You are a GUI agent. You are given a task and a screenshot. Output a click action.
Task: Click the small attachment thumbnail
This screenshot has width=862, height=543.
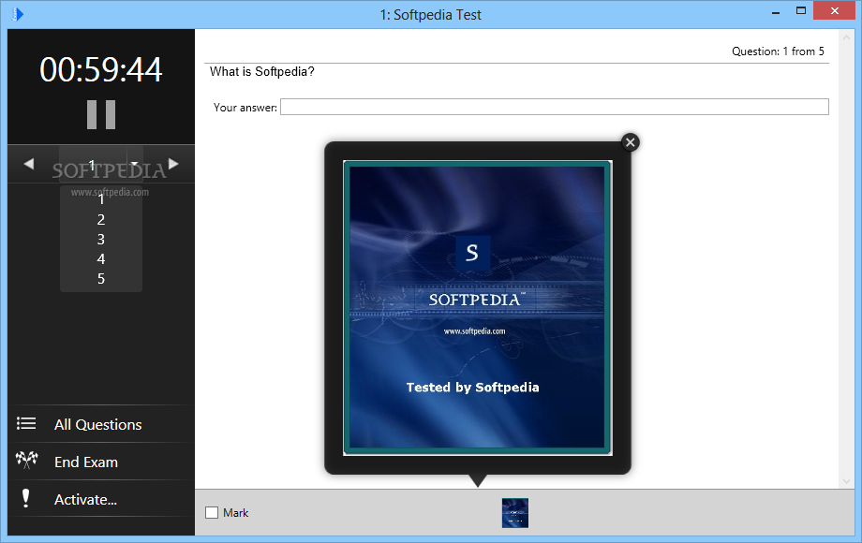click(x=515, y=513)
